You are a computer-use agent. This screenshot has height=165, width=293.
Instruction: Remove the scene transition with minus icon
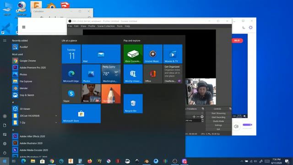(198, 117)
